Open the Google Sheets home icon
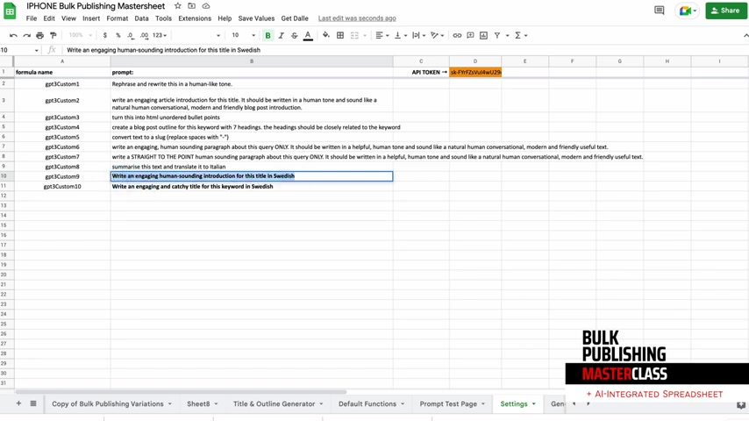The height and width of the screenshot is (421, 749). (10, 11)
